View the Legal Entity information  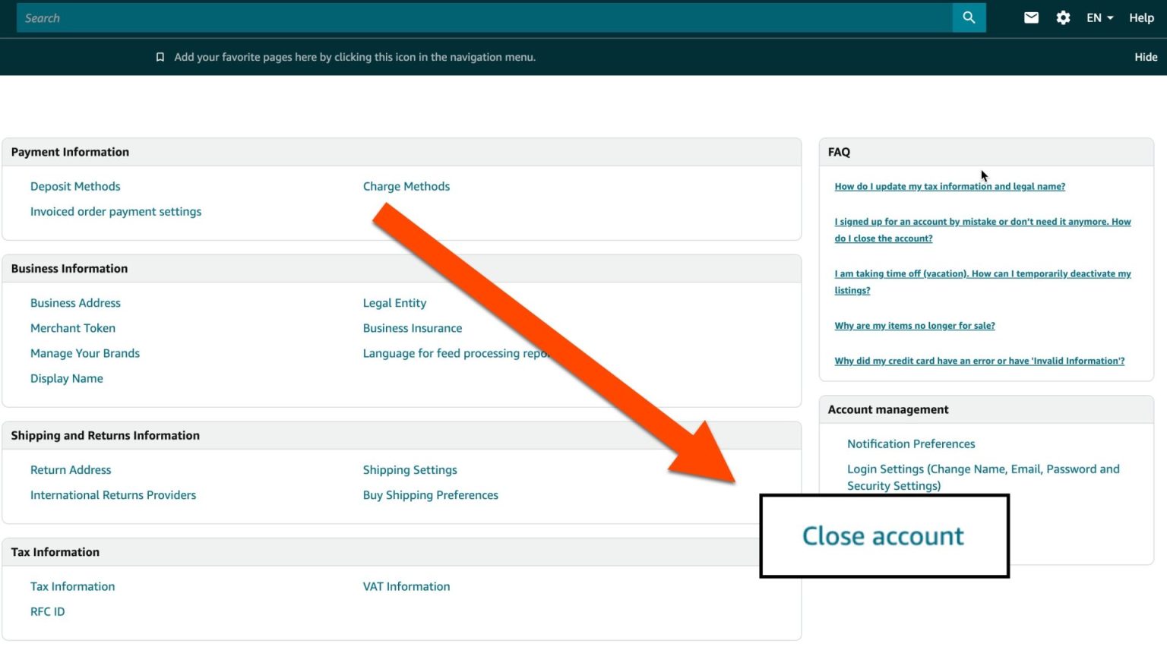(394, 302)
